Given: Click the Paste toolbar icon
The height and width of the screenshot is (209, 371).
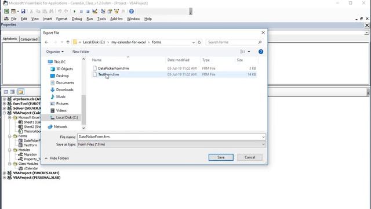Looking at the screenshot, I should coord(45,11).
